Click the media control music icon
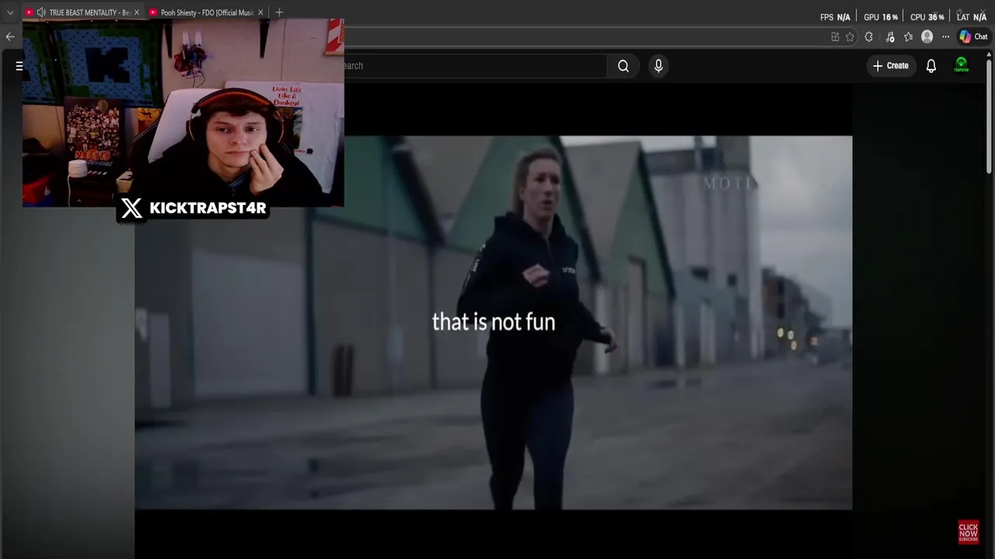The image size is (995, 559). 889,36
